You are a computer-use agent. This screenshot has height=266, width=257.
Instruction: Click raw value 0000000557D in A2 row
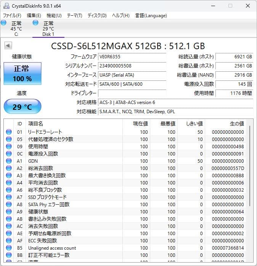(228, 168)
